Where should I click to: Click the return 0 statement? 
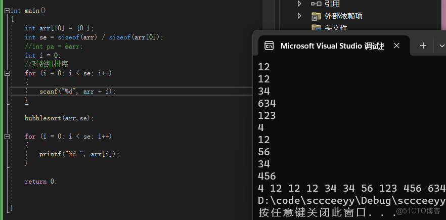pos(40,181)
